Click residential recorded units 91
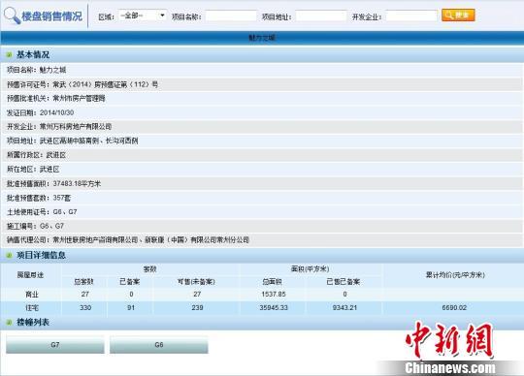The height and width of the screenshot is (376, 524). pos(131,307)
